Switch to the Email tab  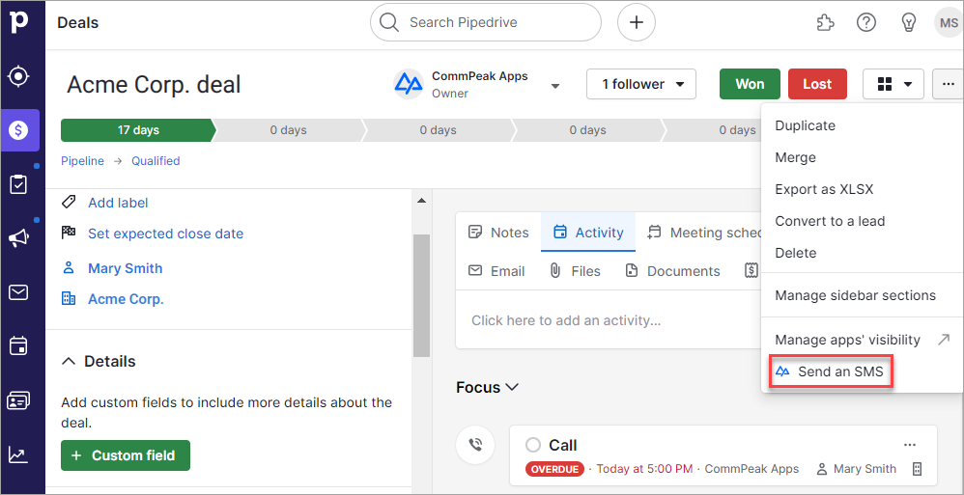pos(496,271)
